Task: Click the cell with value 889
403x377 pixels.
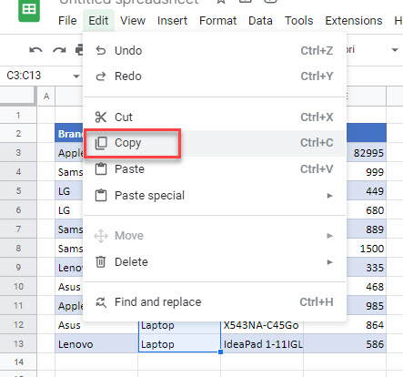Action: pyautogui.click(x=367, y=229)
